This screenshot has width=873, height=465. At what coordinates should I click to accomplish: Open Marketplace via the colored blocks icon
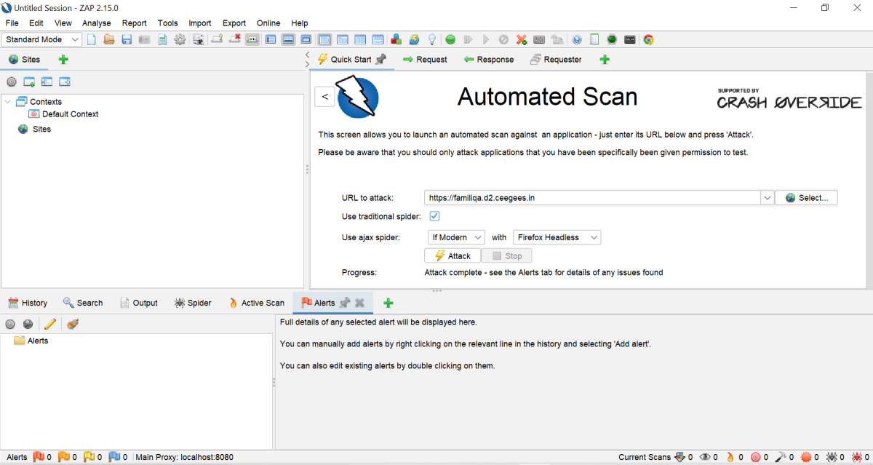pos(396,39)
